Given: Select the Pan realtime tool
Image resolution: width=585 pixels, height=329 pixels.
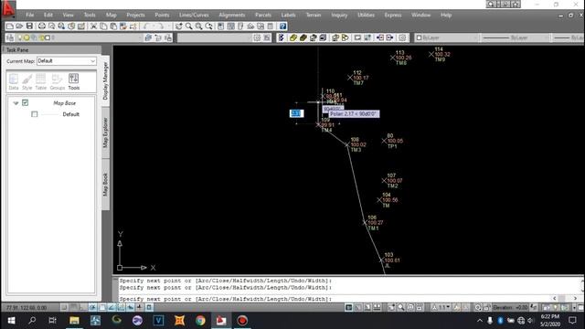Looking at the screenshot, I should [x=179, y=27].
